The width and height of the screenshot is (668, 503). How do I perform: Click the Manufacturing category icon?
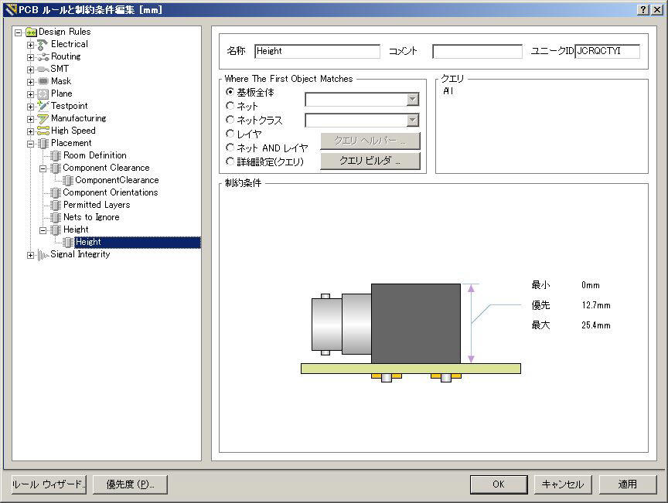coord(43,118)
